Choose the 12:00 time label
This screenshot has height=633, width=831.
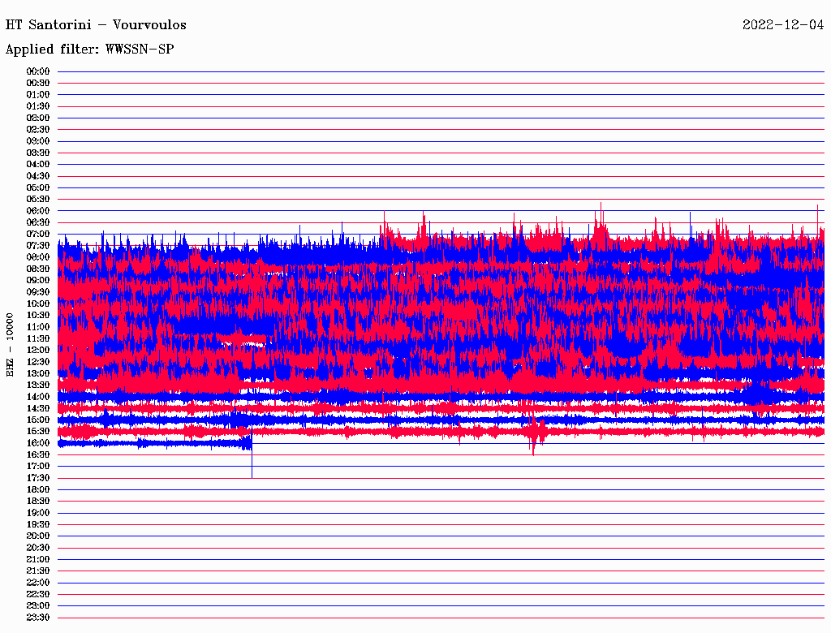(38, 351)
